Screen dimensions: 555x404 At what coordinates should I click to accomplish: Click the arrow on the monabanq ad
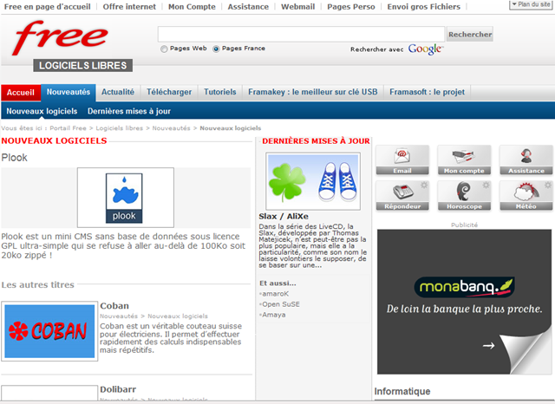(x=488, y=345)
